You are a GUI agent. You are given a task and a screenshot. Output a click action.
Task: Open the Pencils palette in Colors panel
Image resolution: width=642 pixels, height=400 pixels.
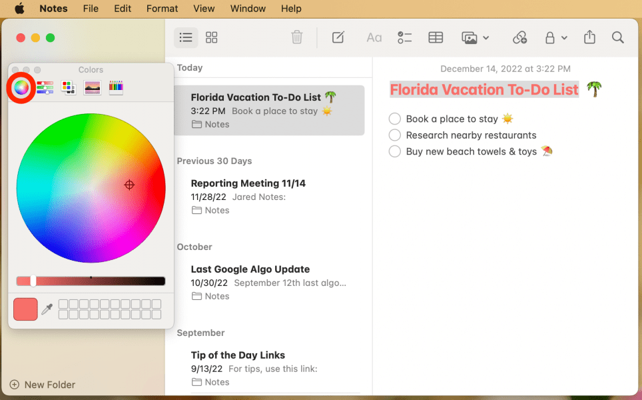(x=116, y=87)
